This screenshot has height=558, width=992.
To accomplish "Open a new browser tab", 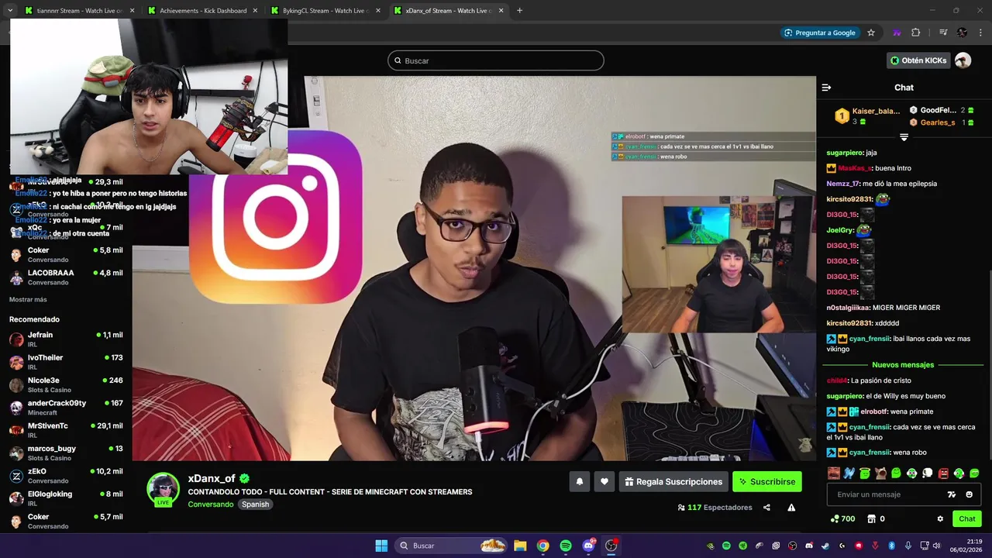I will 519,11.
